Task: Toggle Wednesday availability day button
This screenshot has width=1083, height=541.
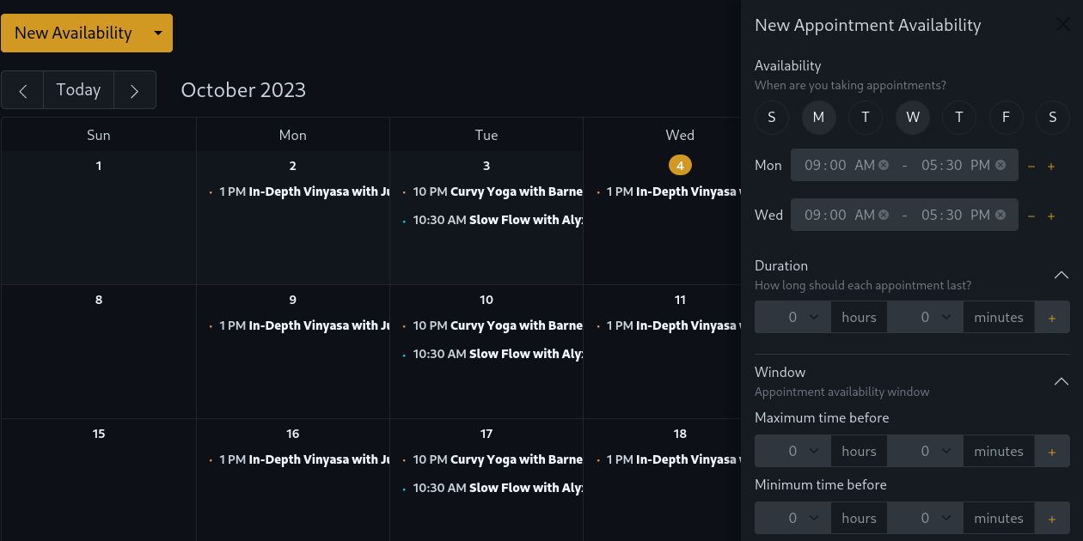Action: click(913, 117)
